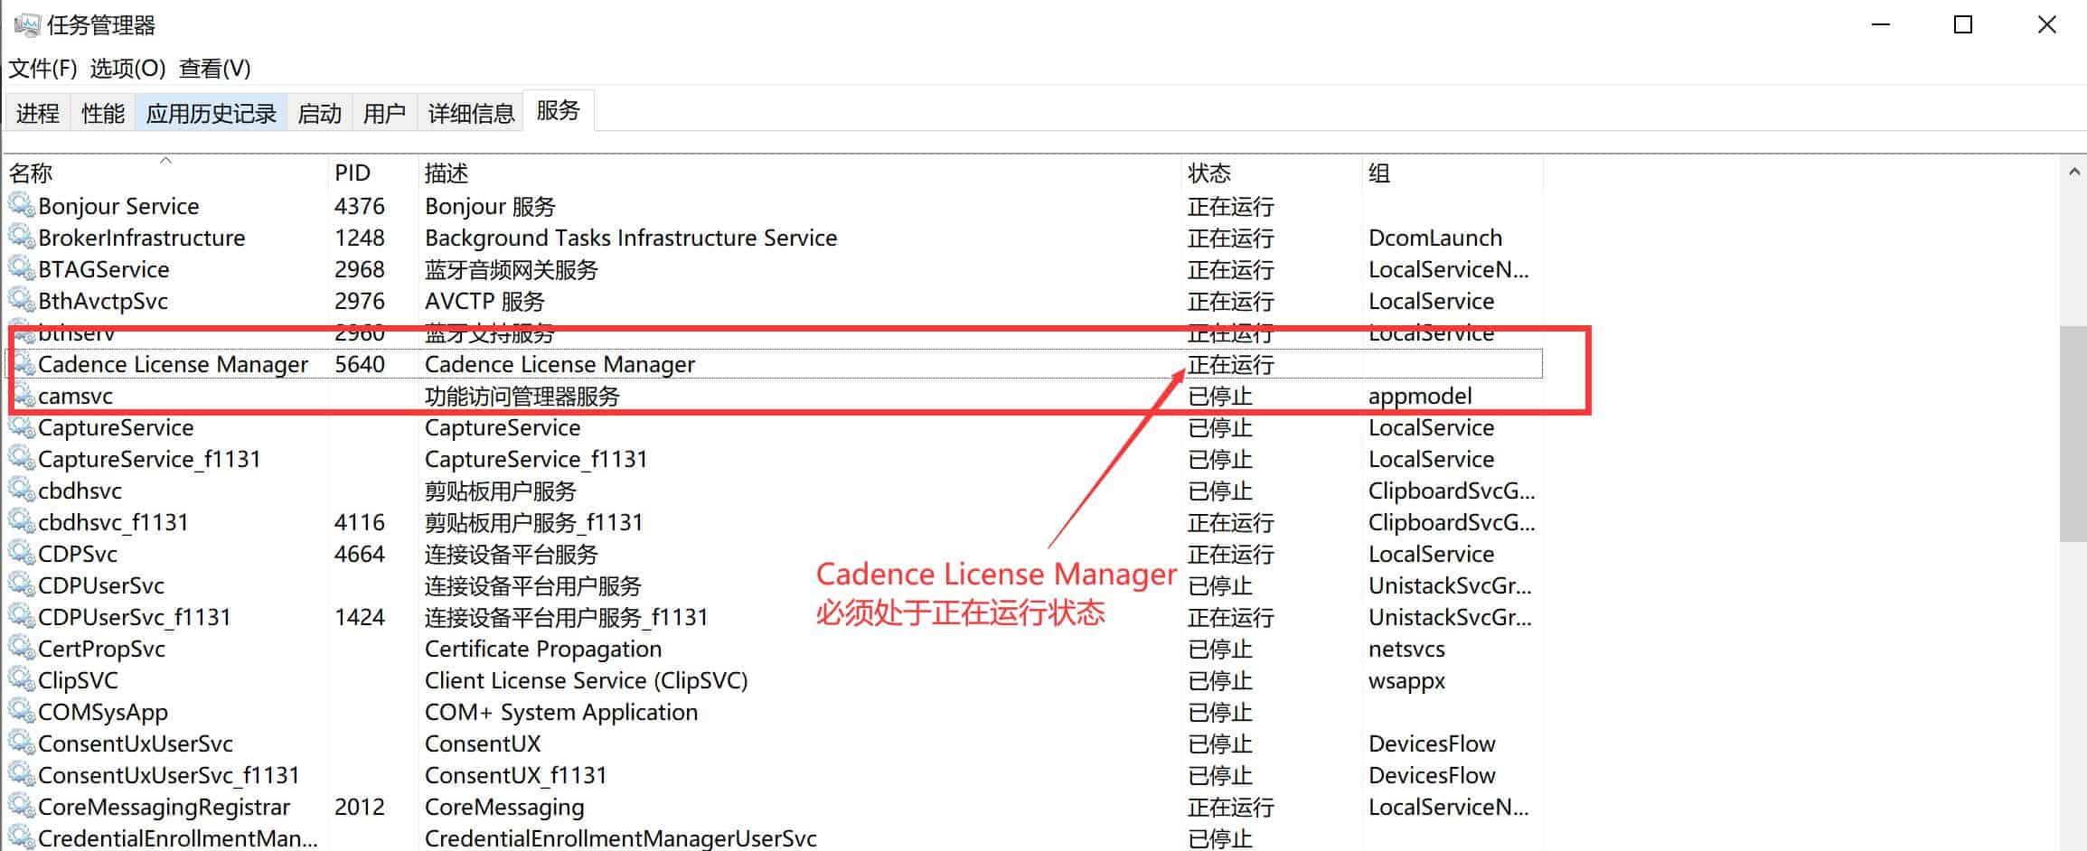The height and width of the screenshot is (851, 2087).
Task: Select the CredentialEnrollmentManagerUserSvc description
Action: 621,838
